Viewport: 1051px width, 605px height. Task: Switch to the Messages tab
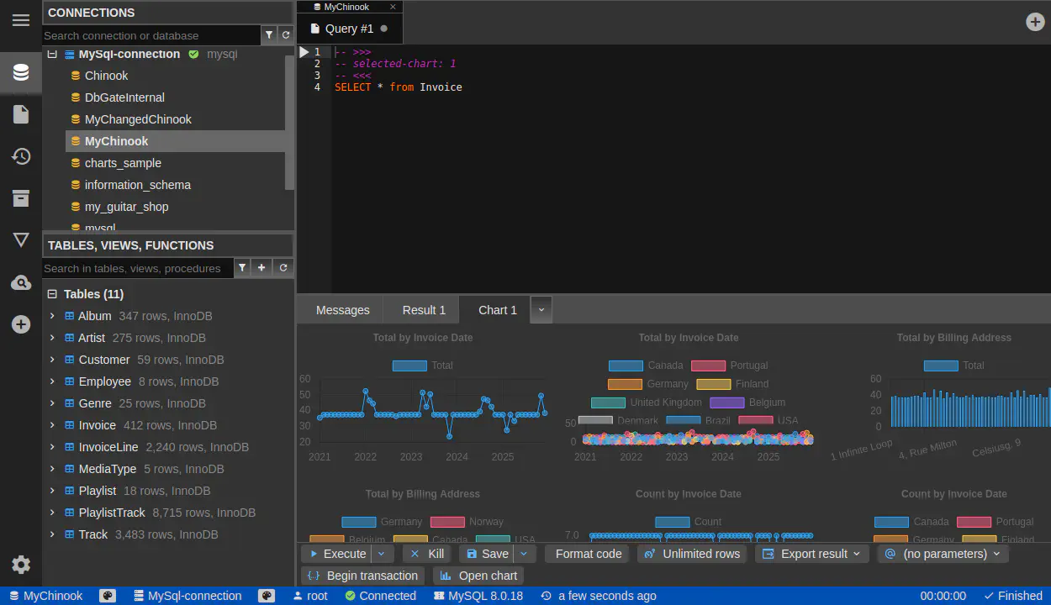[x=342, y=310]
